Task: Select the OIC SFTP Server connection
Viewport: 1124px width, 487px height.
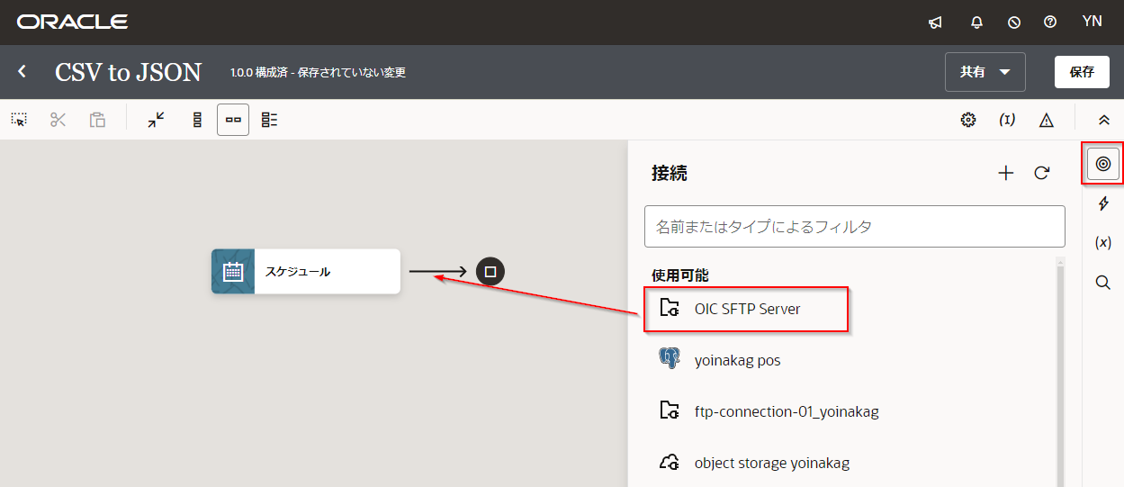Action: pyautogui.click(x=746, y=309)
